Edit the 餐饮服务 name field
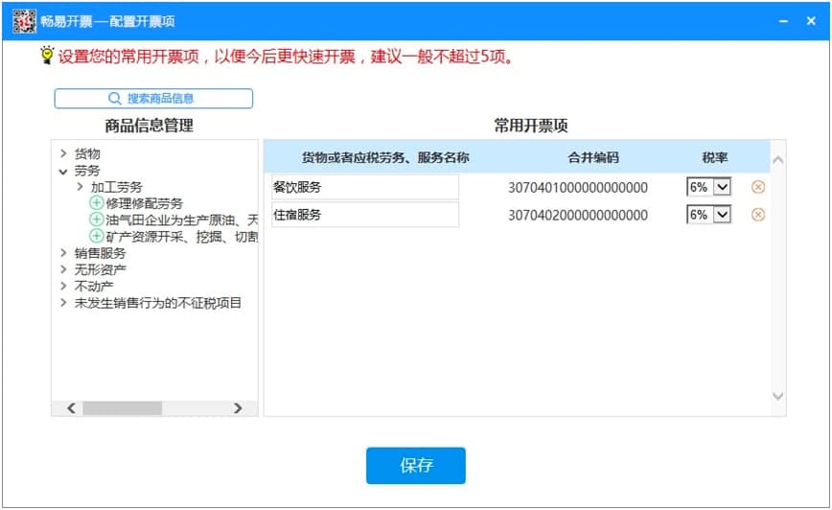Screen dimensions: 832x510 tap(365, 187)
